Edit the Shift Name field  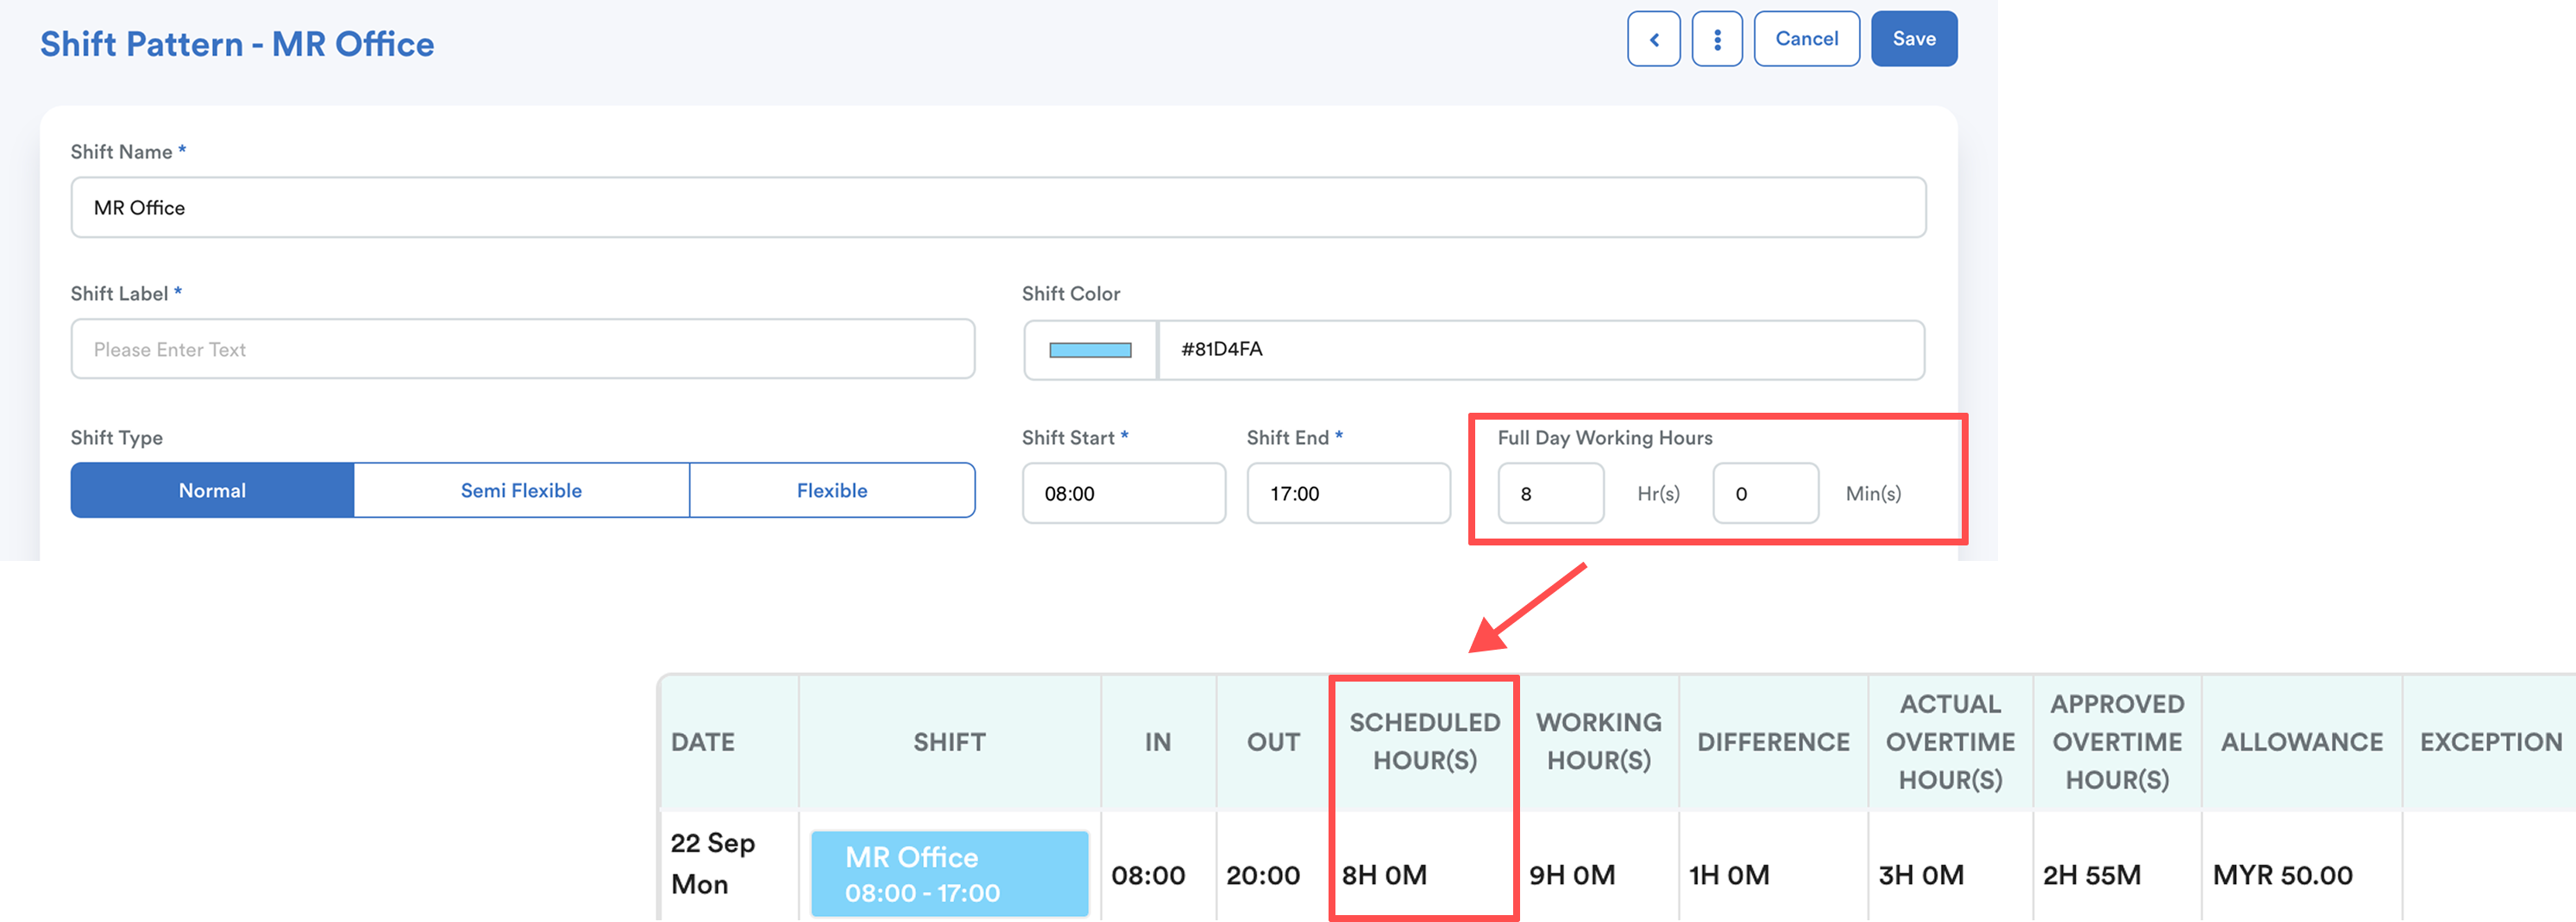click(998, 208)
